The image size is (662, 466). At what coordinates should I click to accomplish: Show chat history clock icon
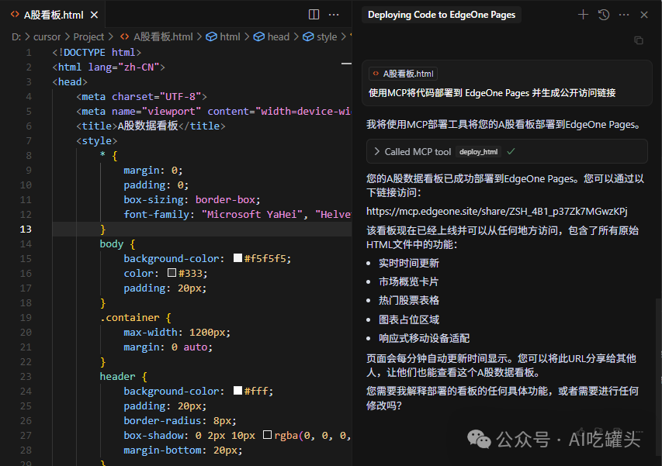click(604, 15)
